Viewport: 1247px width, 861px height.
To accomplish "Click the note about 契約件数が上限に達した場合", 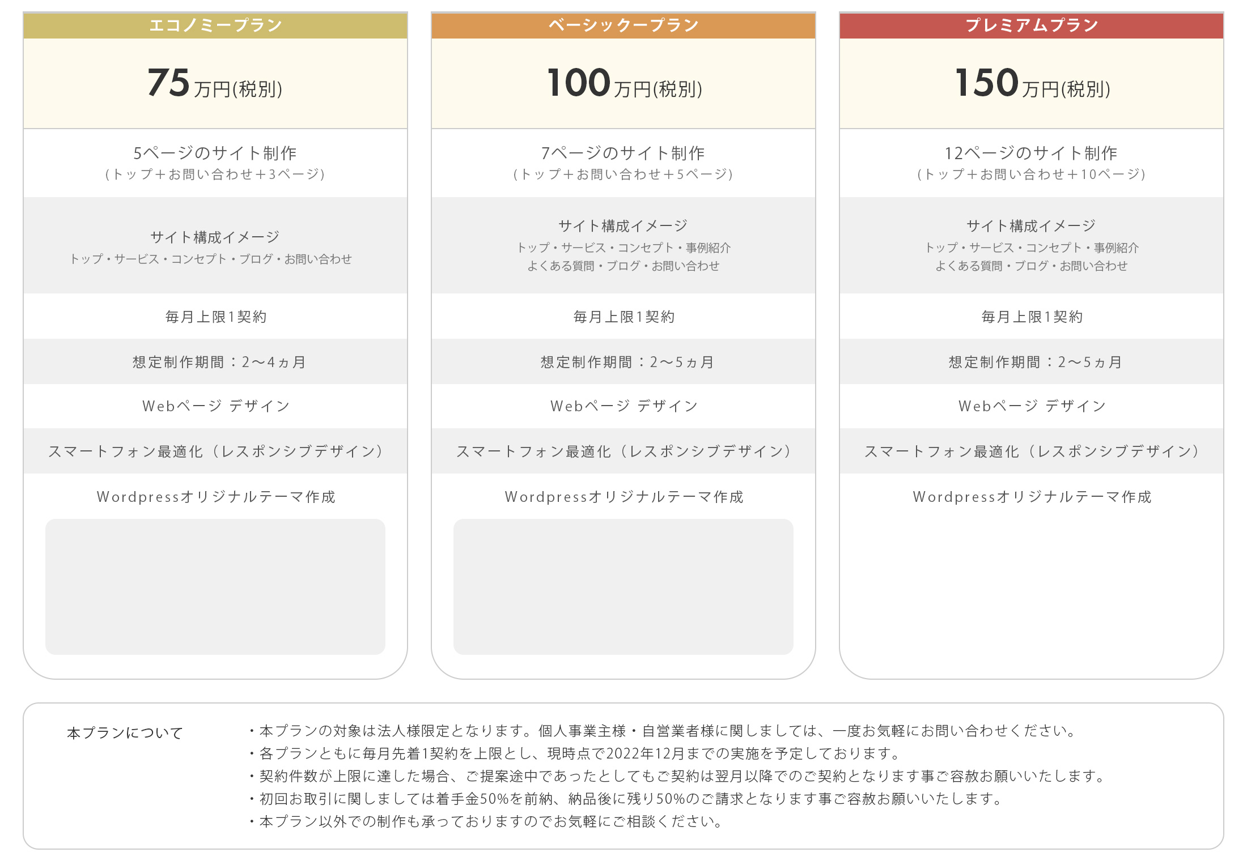I will pyautogui.click(x=677, y=776).
